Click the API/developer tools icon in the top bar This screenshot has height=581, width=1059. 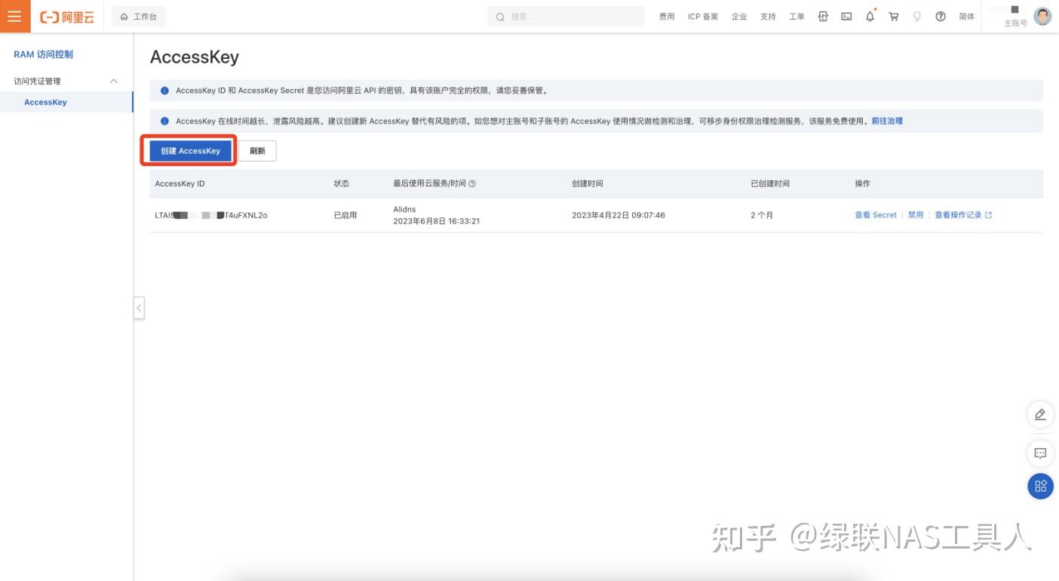coord(823,17)
